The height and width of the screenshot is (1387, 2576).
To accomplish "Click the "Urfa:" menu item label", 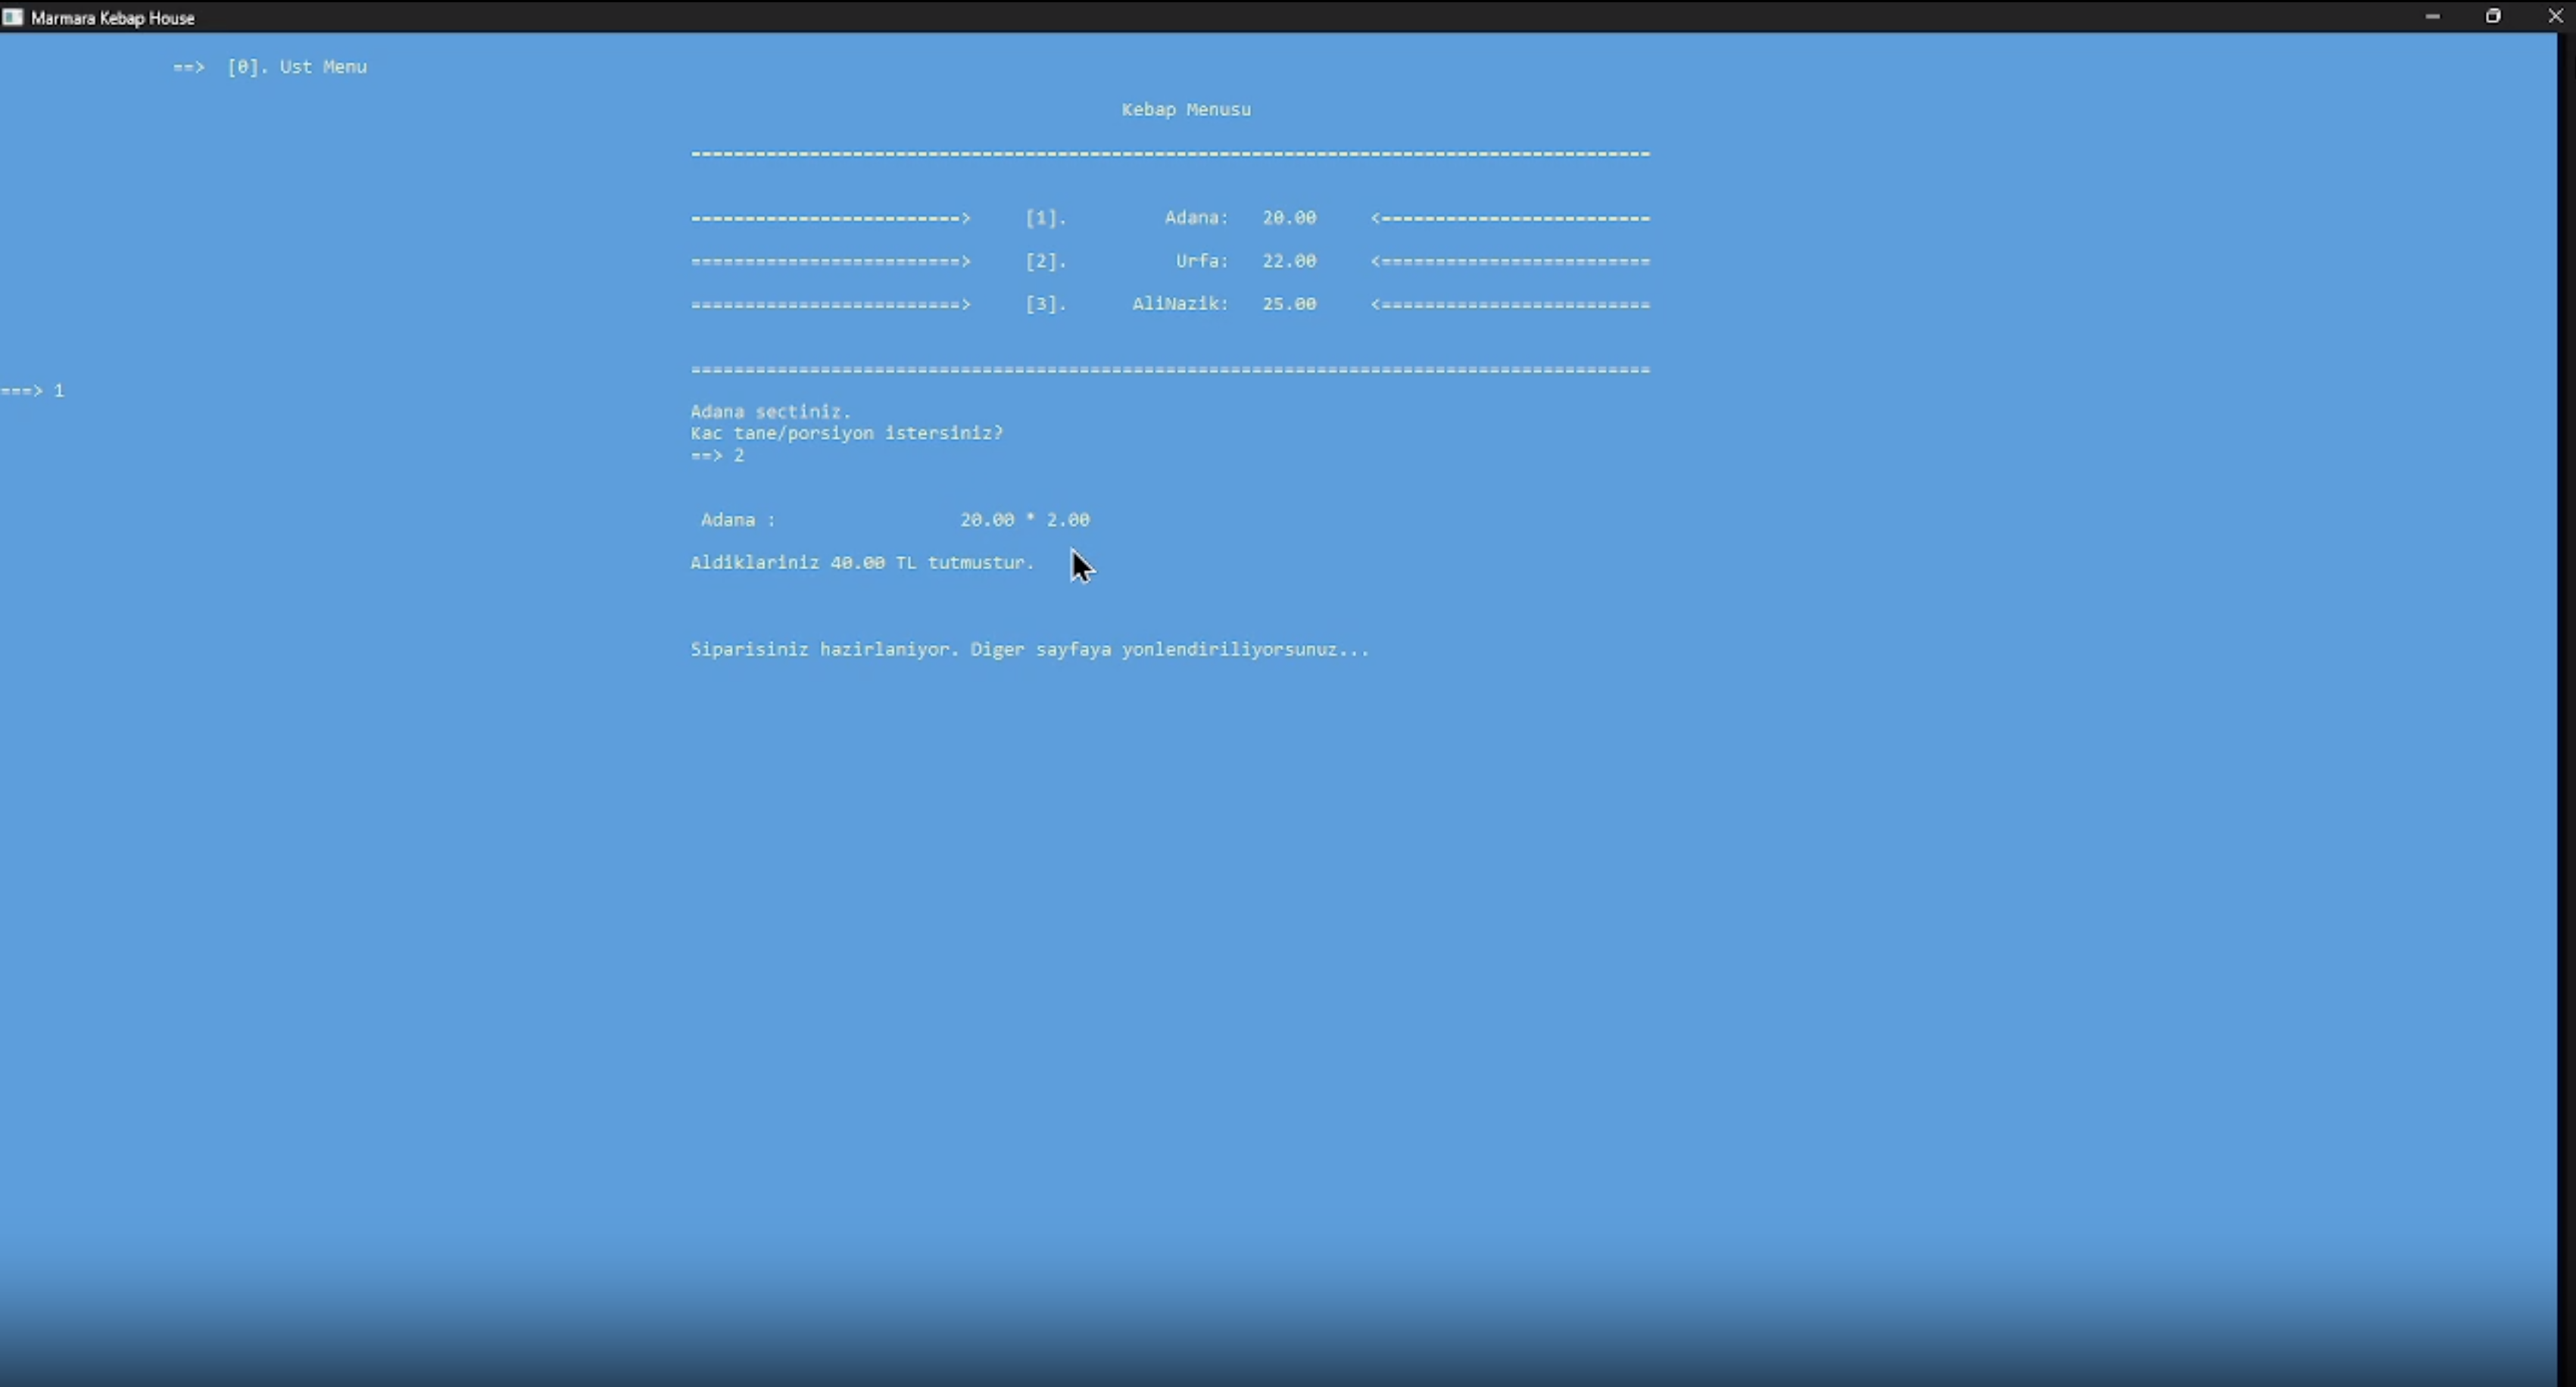I will coord(1202,261).
